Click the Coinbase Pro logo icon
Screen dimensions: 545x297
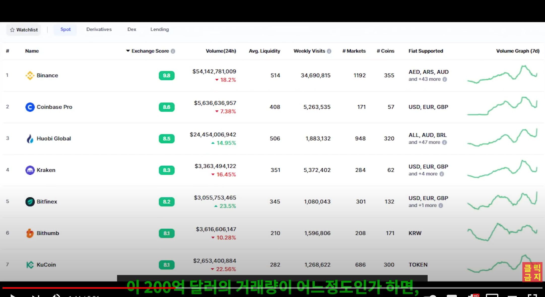click(30, 107)
